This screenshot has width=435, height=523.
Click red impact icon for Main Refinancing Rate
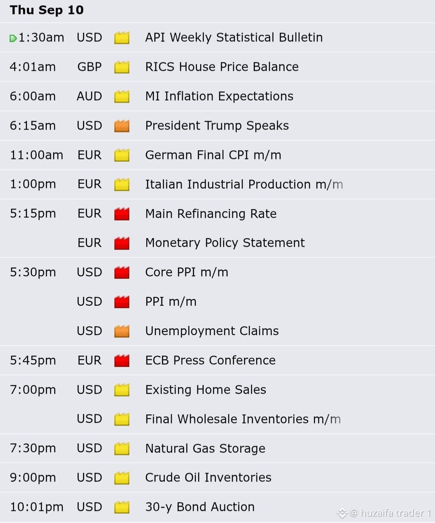pos(122,214)
